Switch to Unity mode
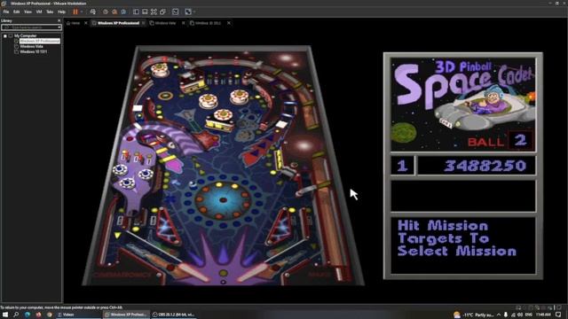This screenshot has height=319, width=568. pyautogui.click(x=163, y=12)
